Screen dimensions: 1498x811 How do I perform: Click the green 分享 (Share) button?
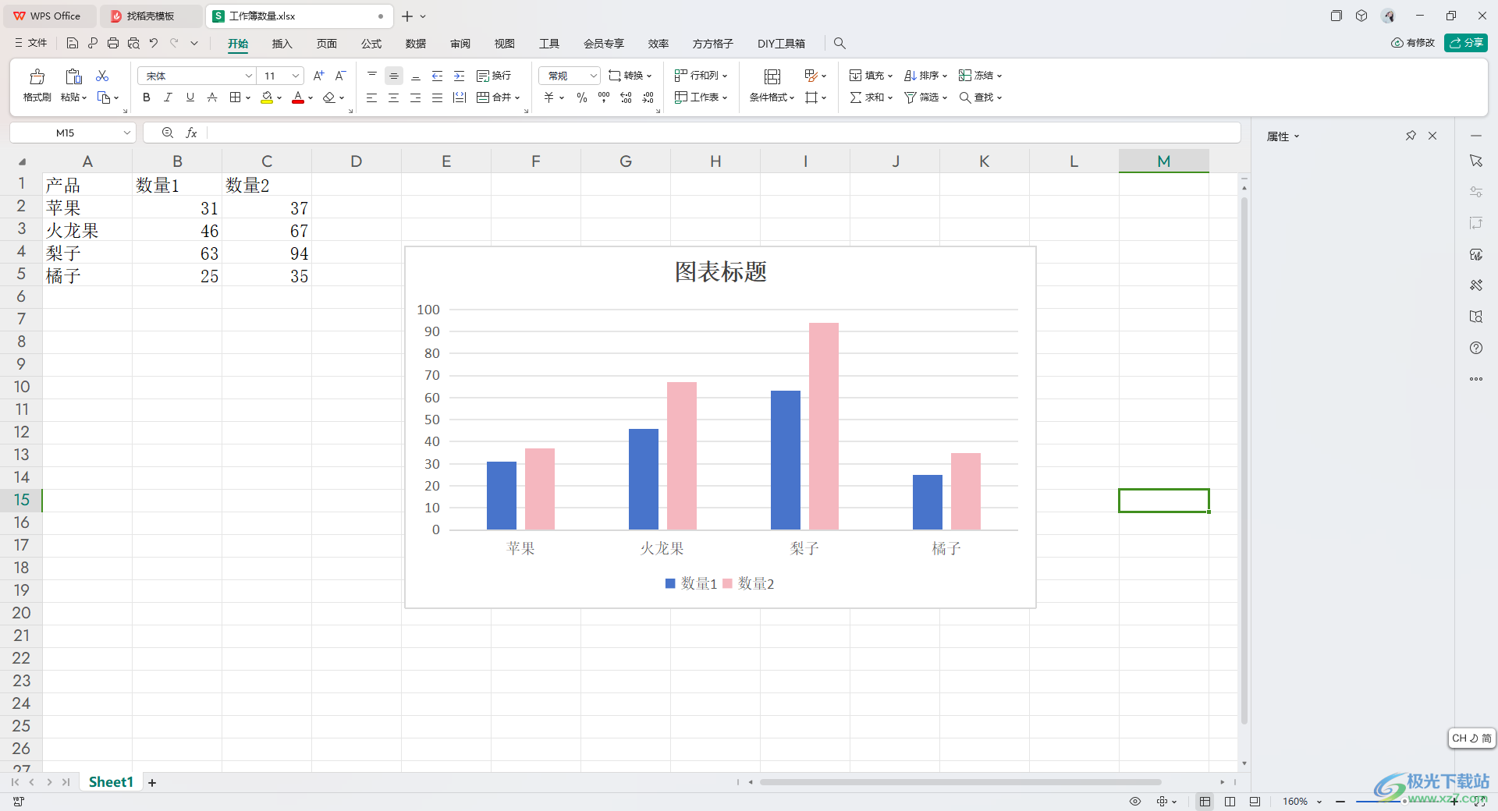click(x=1466, y=43)
